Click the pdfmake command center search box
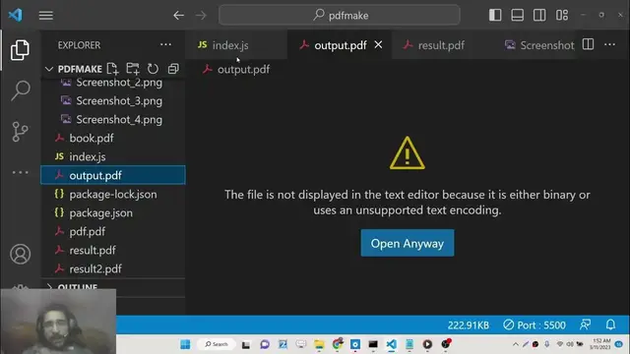 (339, 16)
